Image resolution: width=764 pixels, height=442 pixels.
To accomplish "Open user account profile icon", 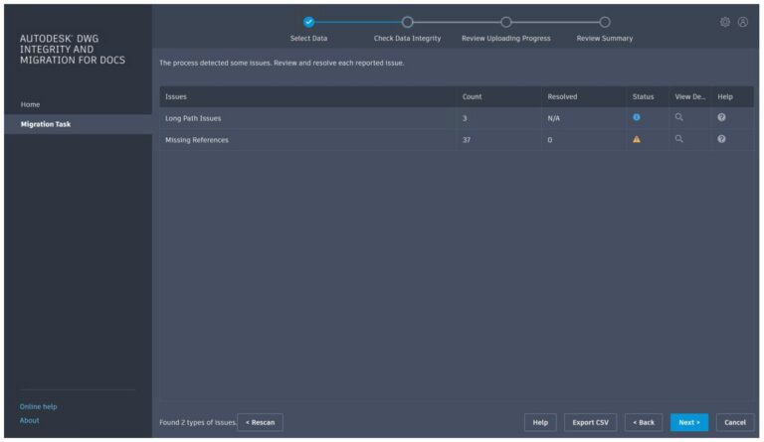I will [x=742, y=22].
